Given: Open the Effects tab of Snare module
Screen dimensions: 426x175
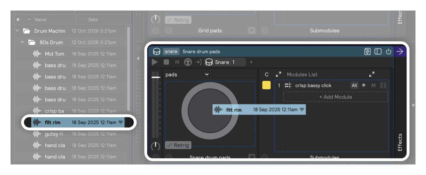Looking at the screenshot, I should click(x=400, y=142).
